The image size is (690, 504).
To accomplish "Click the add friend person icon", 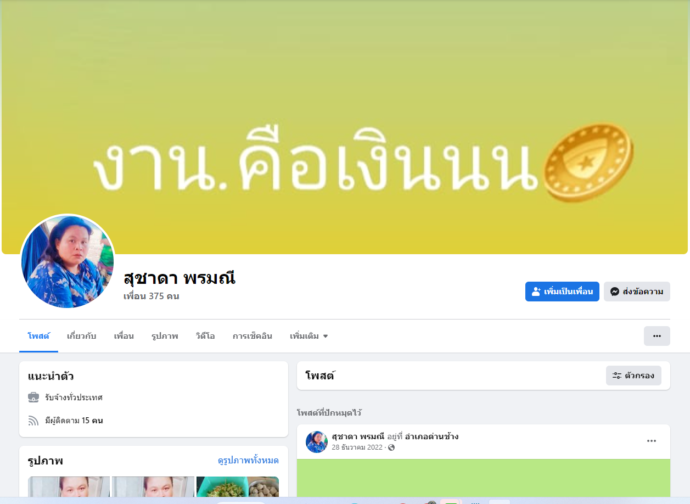I will coord(536,292).
